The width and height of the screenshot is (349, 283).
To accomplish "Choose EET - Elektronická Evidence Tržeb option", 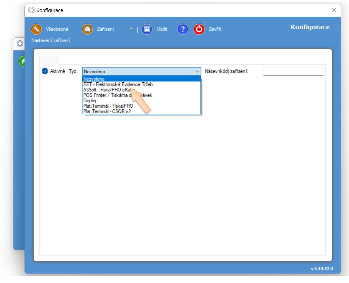I will [118, 84].
